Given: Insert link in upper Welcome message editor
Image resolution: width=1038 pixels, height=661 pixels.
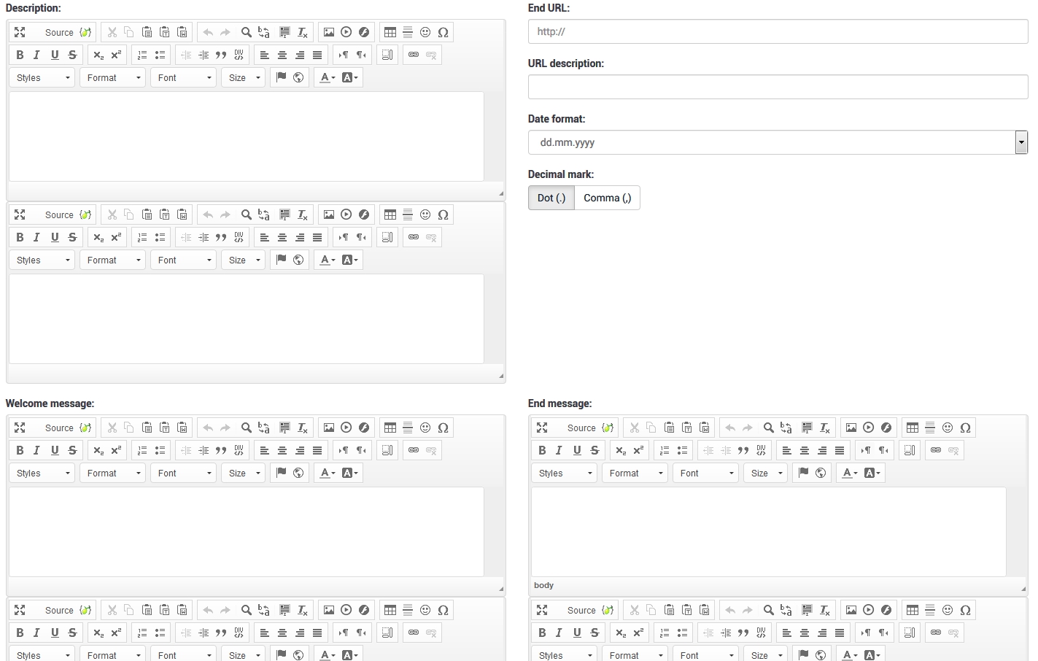Looking at the screenshot, I should click(x=414, y=450).
